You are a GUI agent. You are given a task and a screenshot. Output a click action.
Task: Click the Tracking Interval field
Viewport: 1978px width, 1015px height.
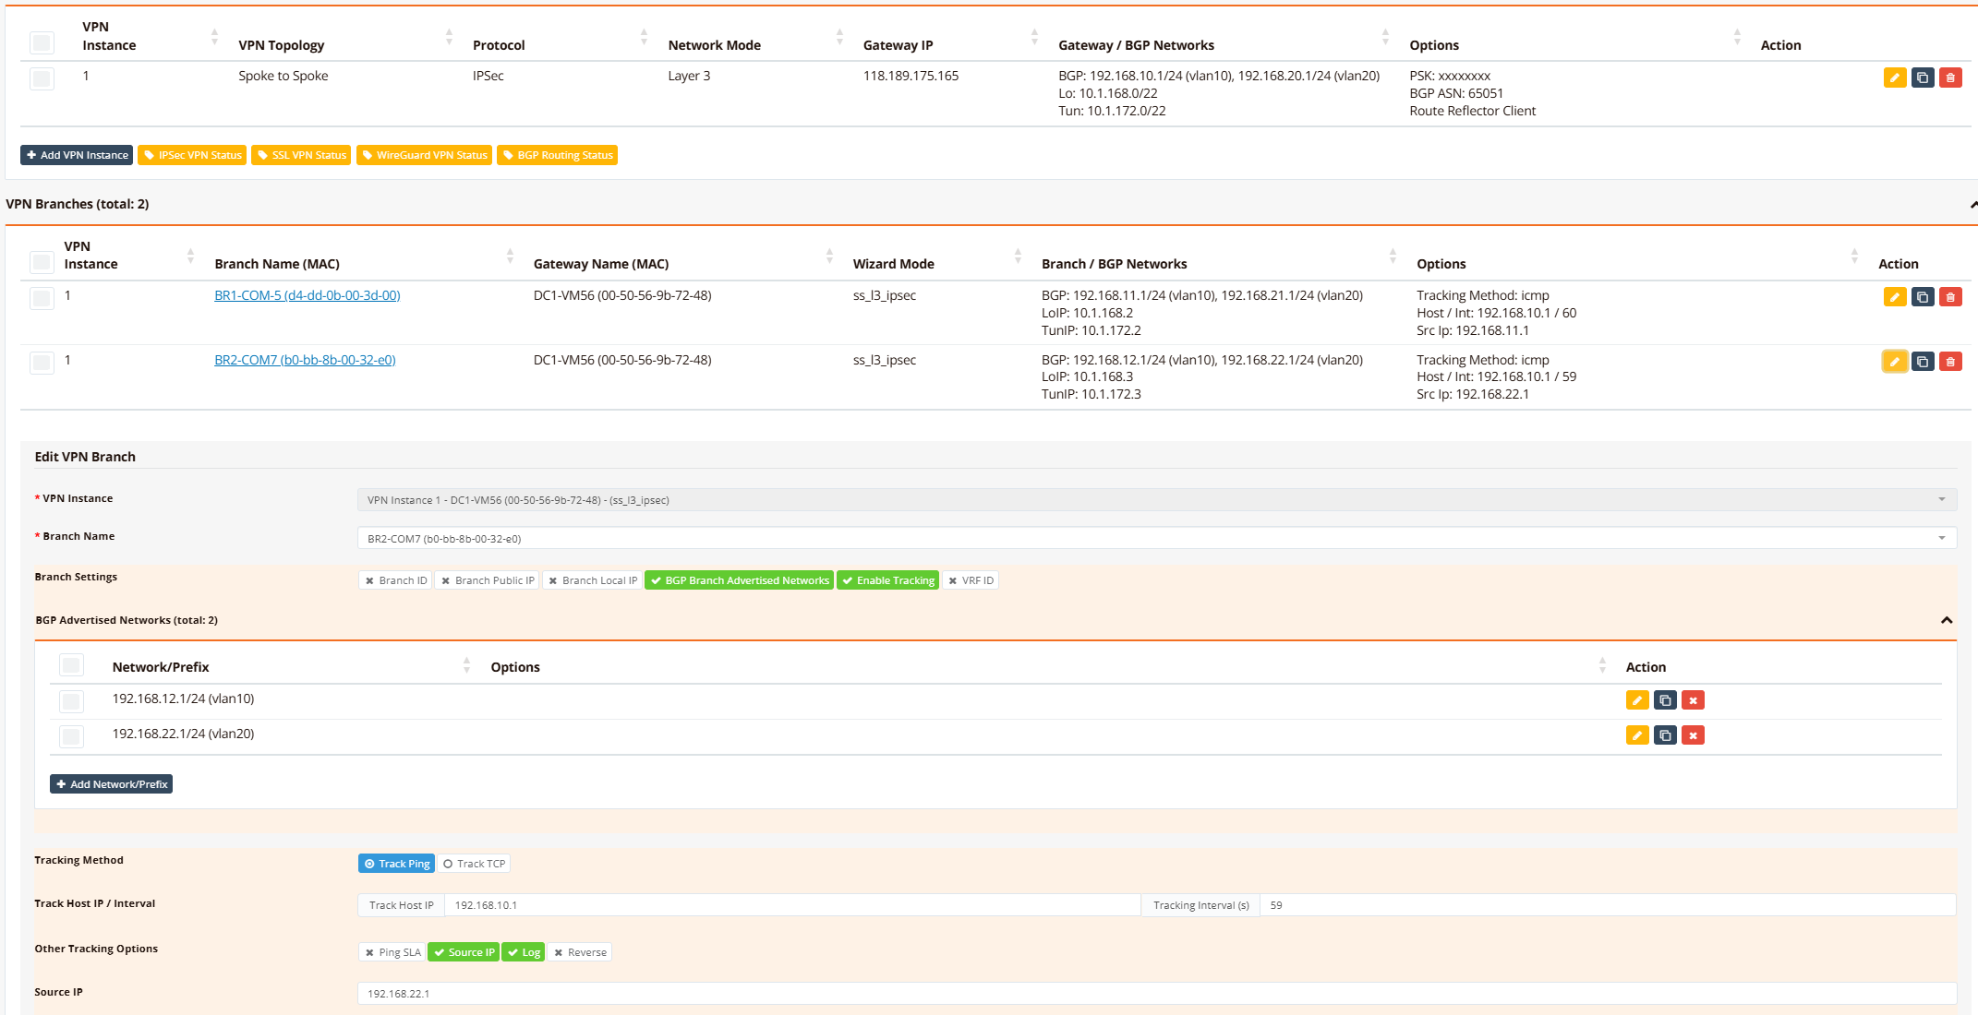tap(1608, 905)
